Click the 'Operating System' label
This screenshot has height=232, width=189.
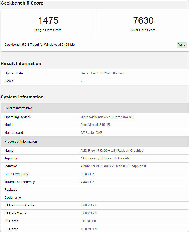tap(18, 117)
